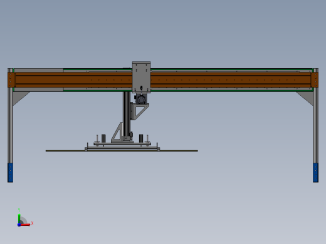Image resolution: width=326 pixels, height=244 pixels.
Task: Select the long thin sheet under the gripper
Action: (122, 151)
